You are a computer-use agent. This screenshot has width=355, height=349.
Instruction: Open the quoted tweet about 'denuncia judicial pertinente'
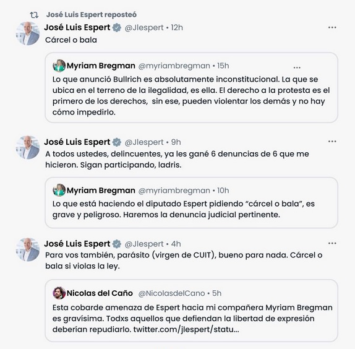[191, 202]
